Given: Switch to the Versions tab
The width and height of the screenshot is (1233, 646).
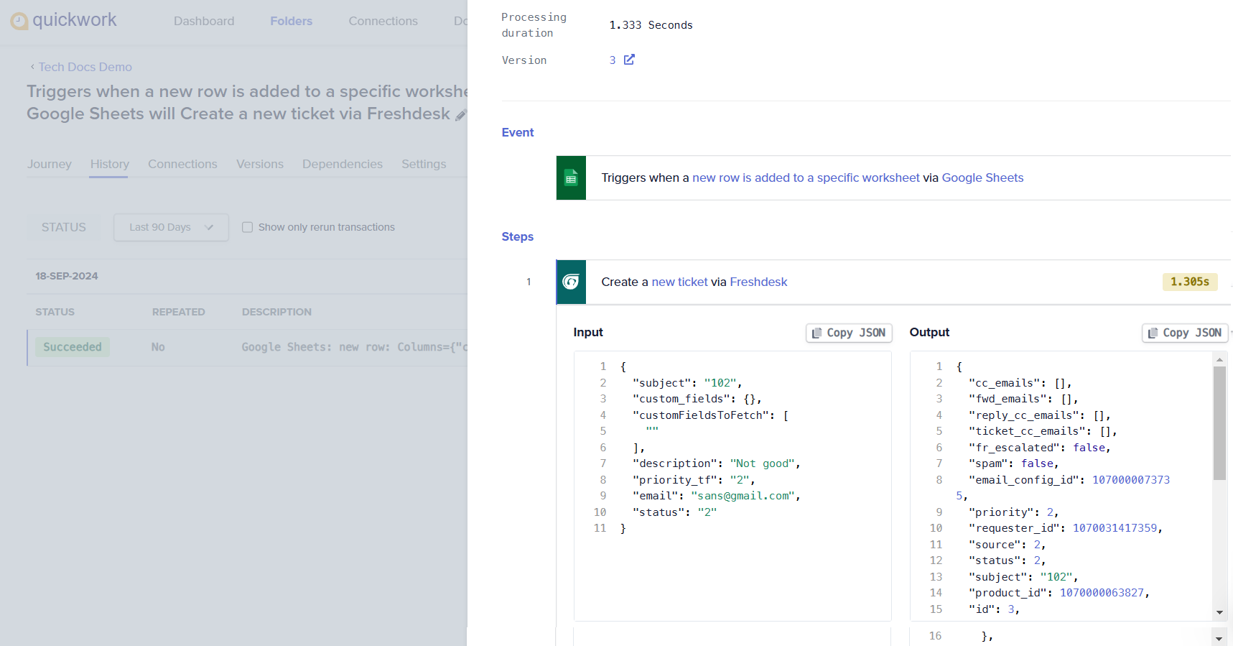Looking at the screenshot, I should coord(260,164).
